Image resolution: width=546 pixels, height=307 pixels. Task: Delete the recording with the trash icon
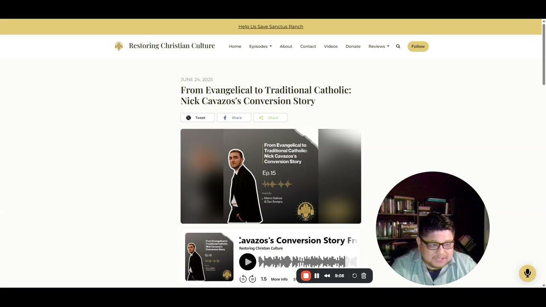coord(364,276)
